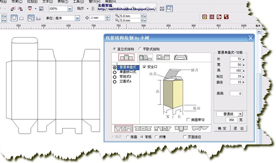Select the first bottom style thumbnail
Viewport: 276px width, 163px height.
point(124,129)
